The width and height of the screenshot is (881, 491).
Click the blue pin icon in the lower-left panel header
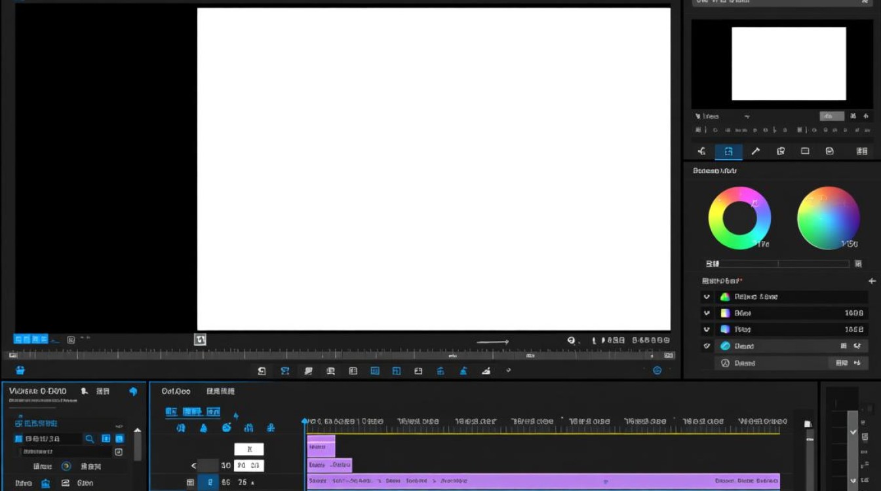(x=133, y=391)
